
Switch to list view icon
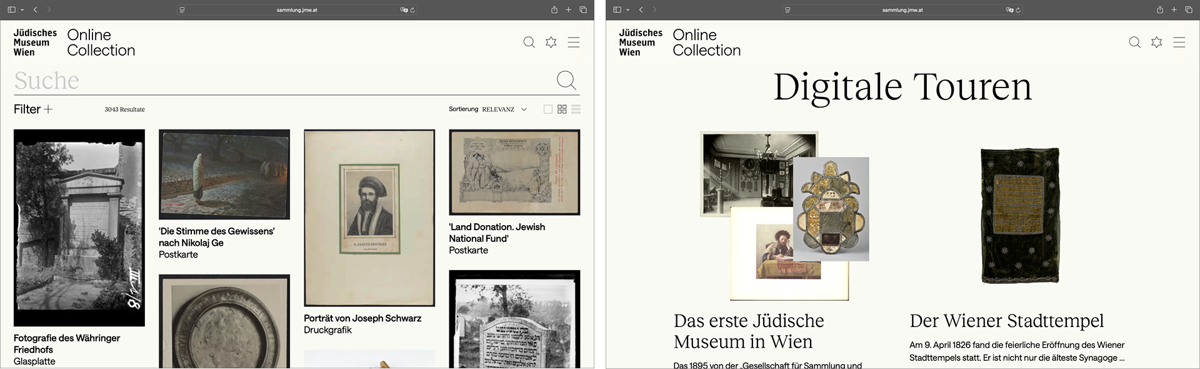(576, 109)
